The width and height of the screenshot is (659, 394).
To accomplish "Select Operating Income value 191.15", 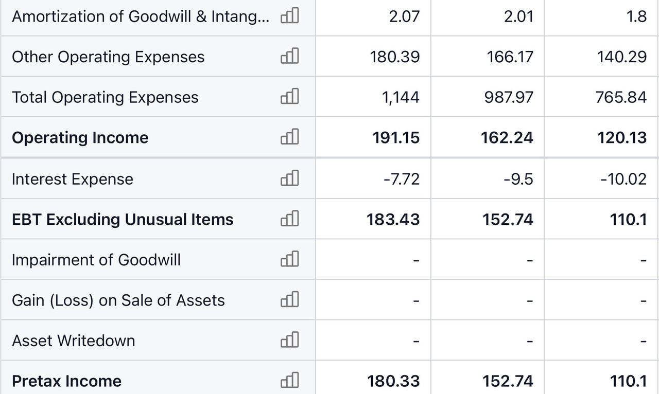I will point(394,137).
